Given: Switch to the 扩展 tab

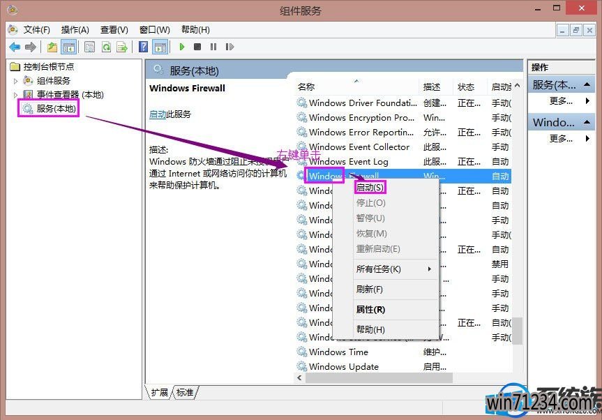Looking at the screenshot, I should click(159, 392).
